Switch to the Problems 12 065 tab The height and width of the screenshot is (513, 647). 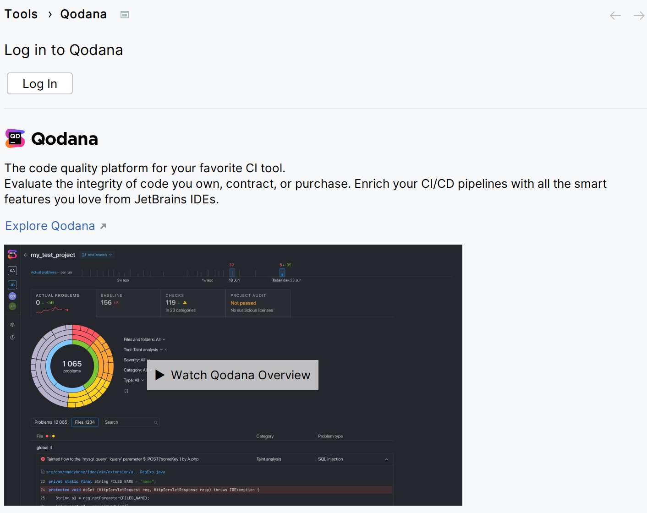click(x=50, y=422)
